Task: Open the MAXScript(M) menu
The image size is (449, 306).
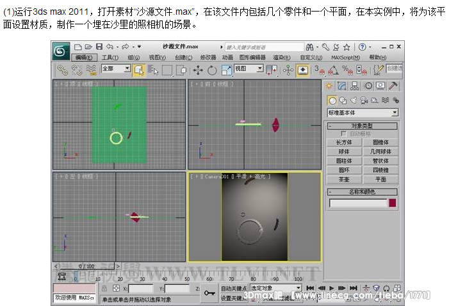Action: click(345, 58)
